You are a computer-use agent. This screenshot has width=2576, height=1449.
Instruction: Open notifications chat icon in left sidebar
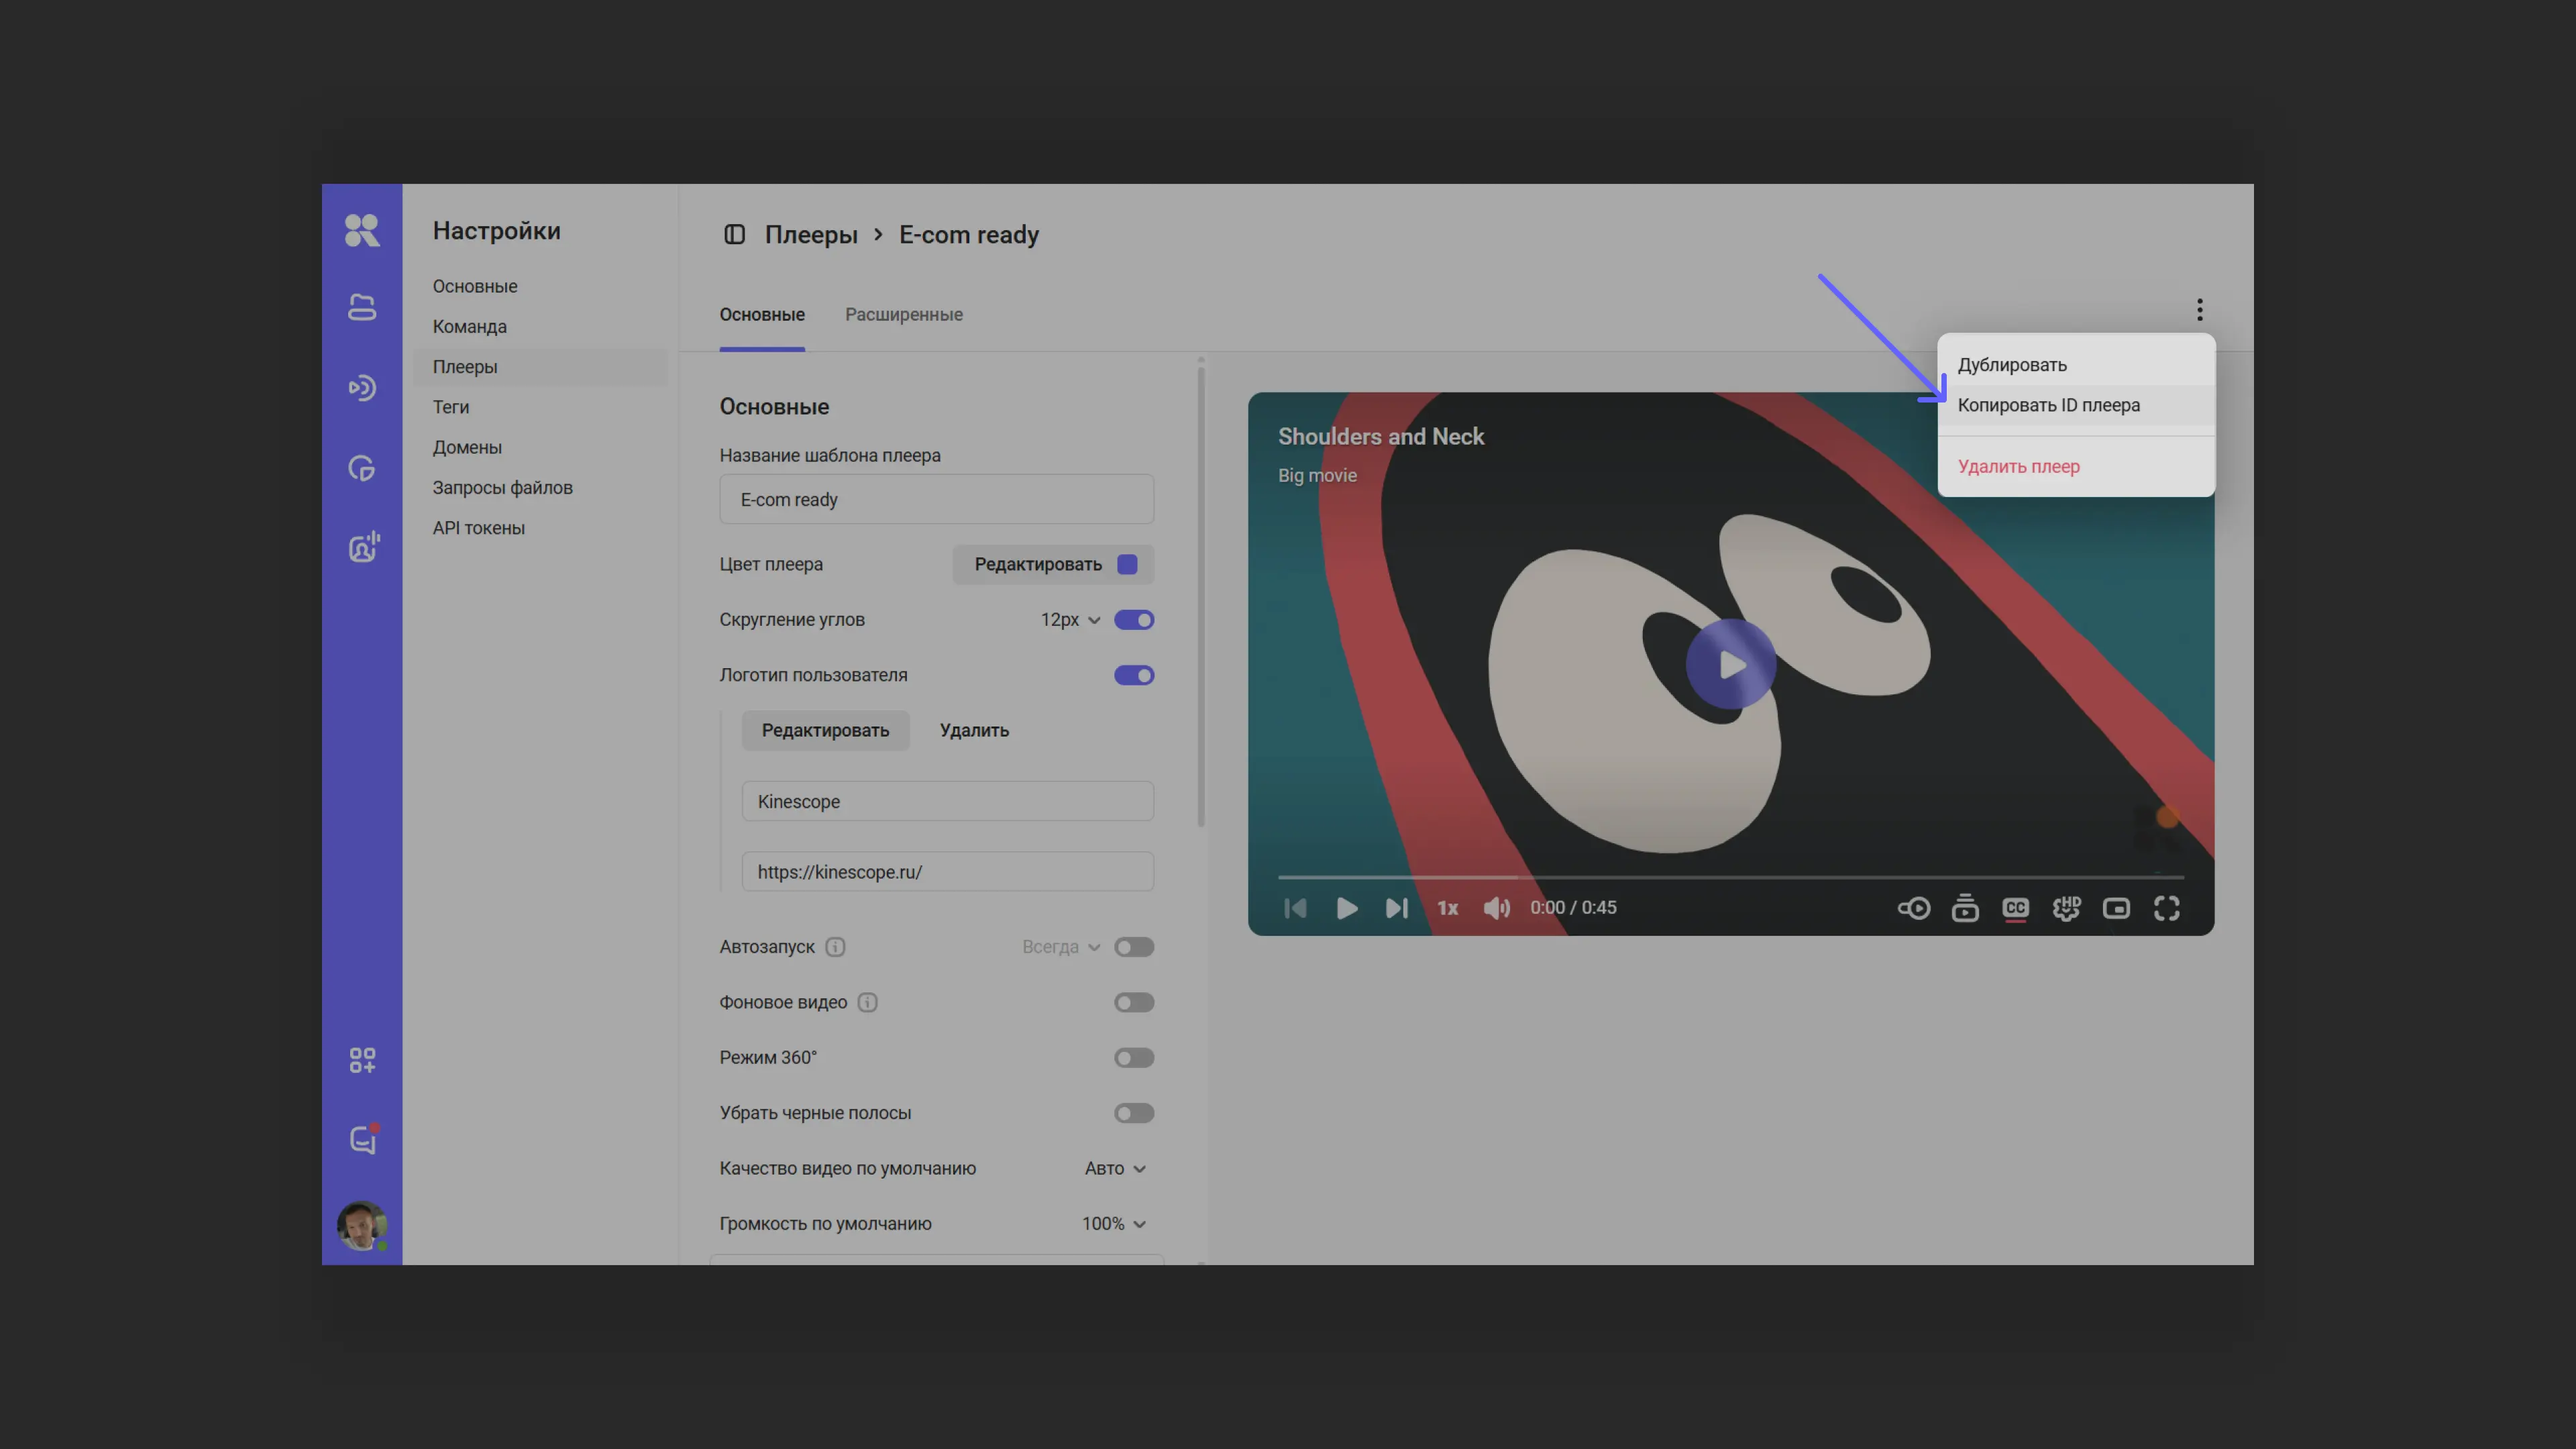pyautogui.click(x=362, y=1140)
